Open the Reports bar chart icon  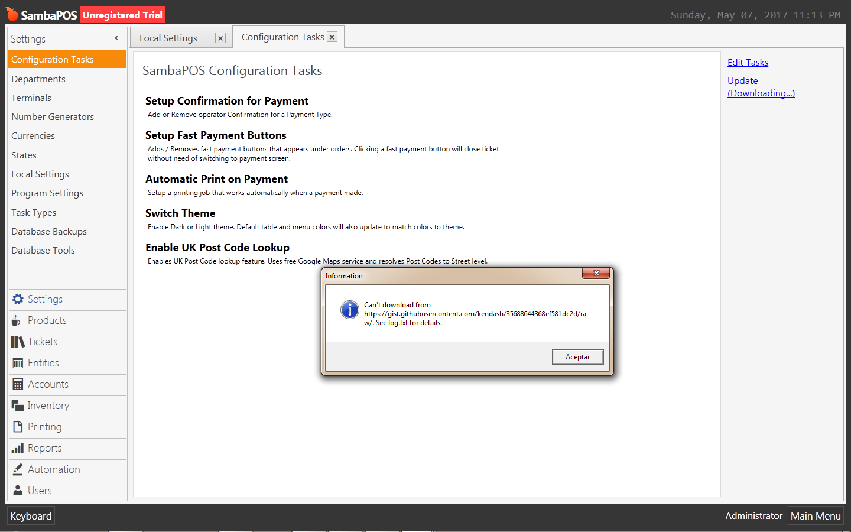click(x=18, y=448)
